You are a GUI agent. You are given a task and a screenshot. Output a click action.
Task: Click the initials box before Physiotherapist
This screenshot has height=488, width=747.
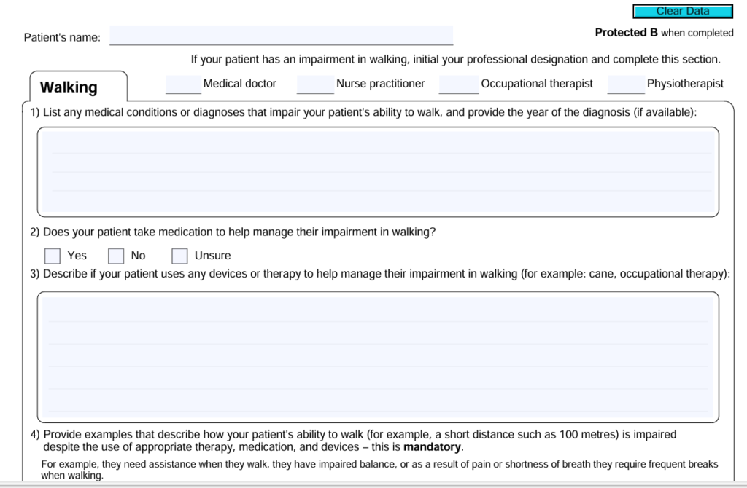pyautogui.click(x=626, y=85)
